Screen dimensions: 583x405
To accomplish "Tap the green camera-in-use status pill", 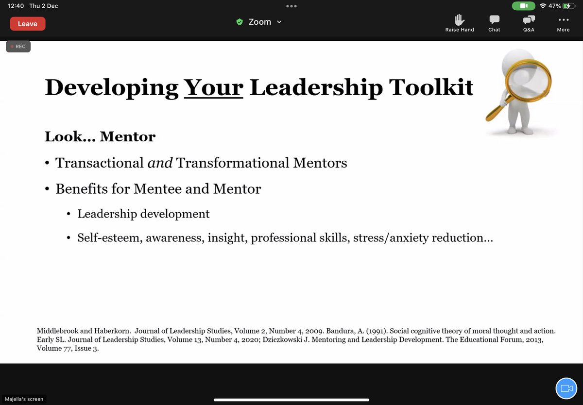I will click(523, 6).
